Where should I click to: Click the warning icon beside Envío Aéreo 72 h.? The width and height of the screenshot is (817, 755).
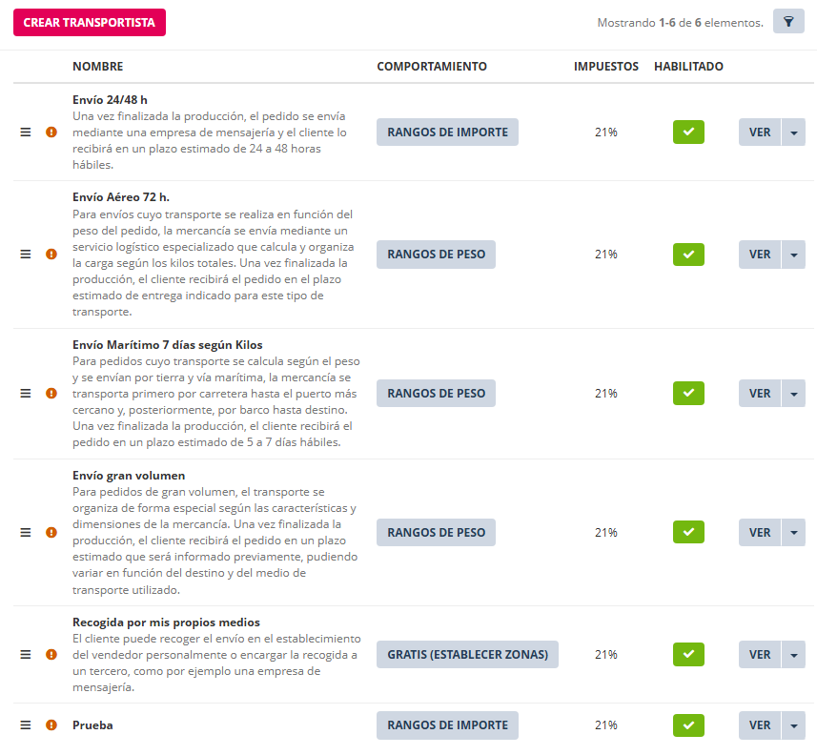tap(51, 255)
